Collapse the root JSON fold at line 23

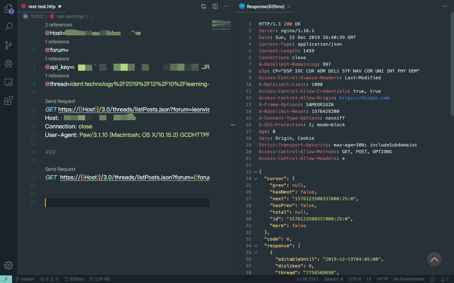pos(256,172)
